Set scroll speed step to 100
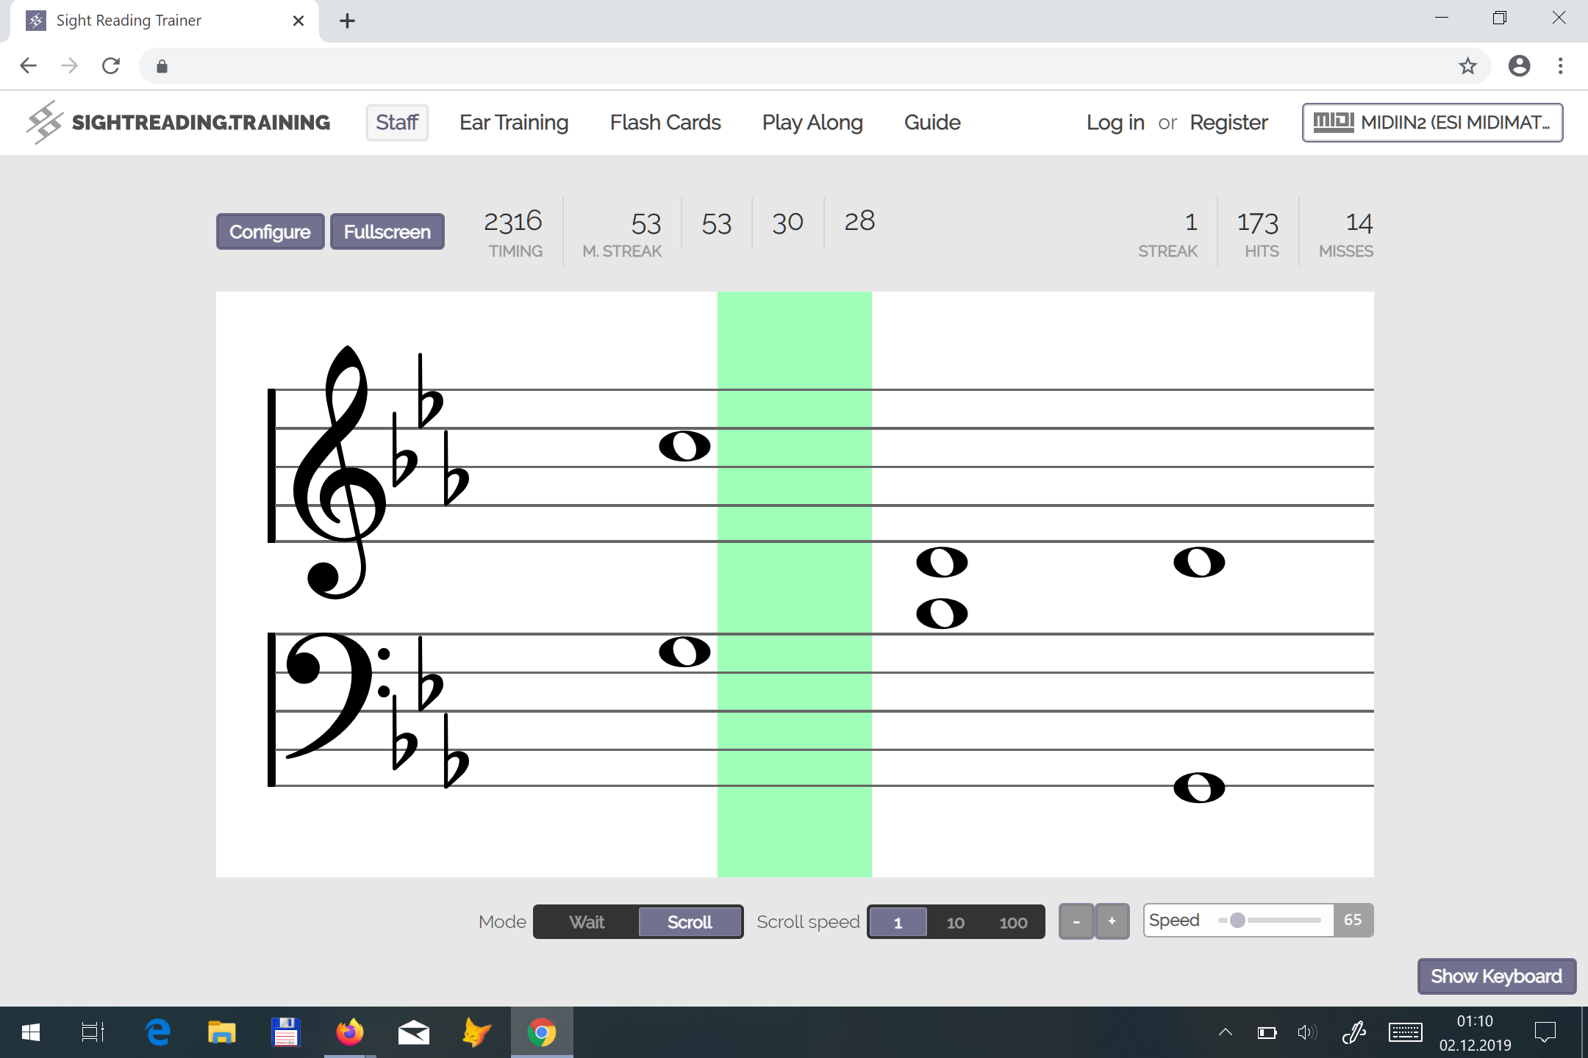Screen dimensions: 1588x1058 1013,923
